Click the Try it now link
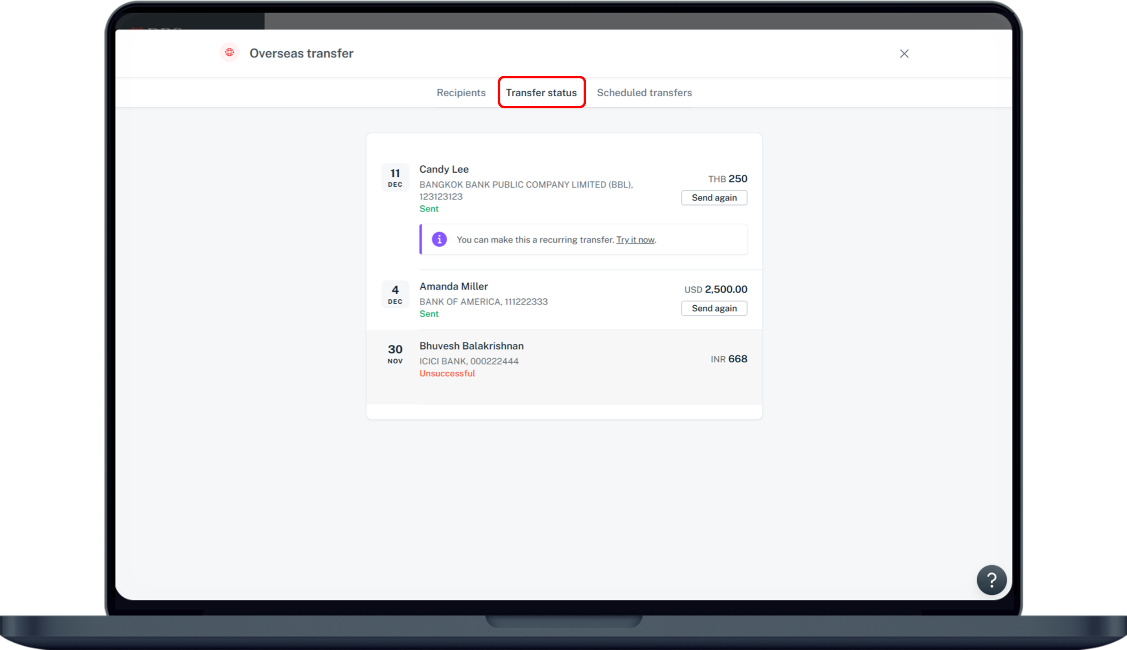 pyautogui.click(x=635, y=240)
